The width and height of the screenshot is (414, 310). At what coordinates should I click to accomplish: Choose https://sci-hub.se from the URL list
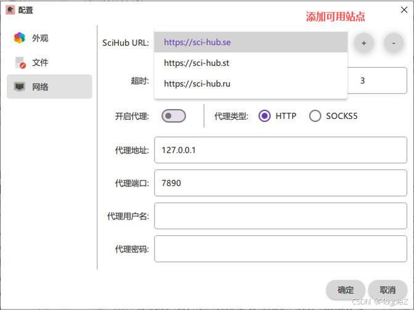click(x=251, y=43)
